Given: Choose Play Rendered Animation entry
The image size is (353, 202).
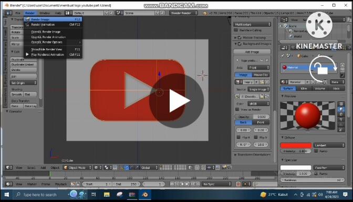Looking at the screenshot, I should point(53,55).
